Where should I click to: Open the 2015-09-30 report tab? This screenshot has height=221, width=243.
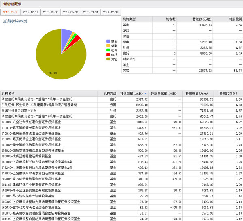[x=51, y=13]
